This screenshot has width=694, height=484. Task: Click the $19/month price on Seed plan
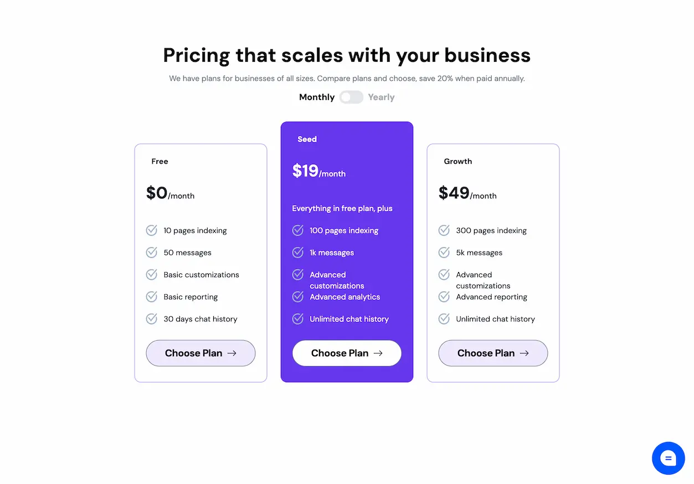[318, 171]
